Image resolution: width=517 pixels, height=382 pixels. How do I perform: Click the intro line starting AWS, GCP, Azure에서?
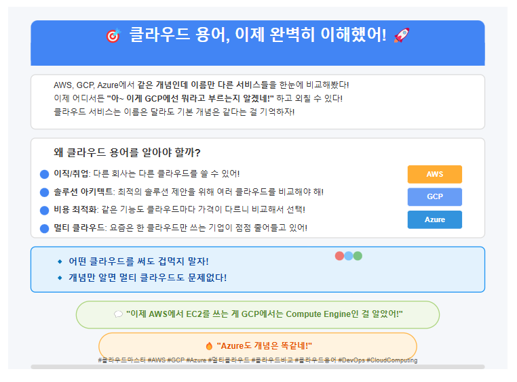(202, 85)
